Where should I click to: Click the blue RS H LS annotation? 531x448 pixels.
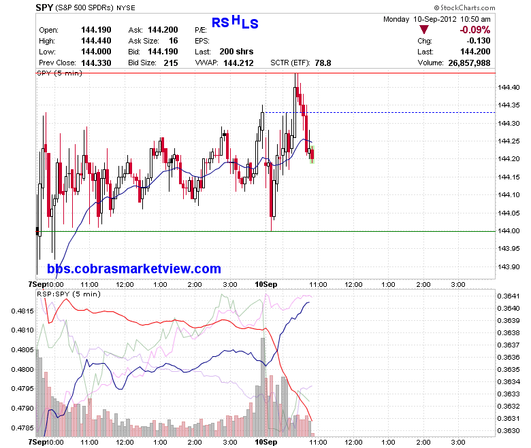coord(235,22)
